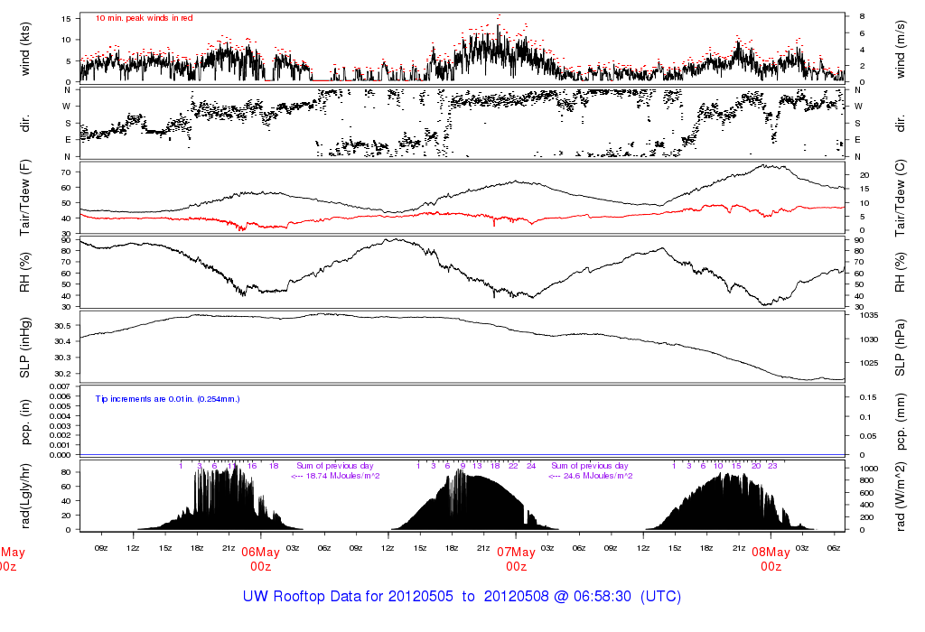Click the 'SLP (hPa)' axis label
Image resolution: width=925 pixels, height=632 pixels.
coord(900,348)
